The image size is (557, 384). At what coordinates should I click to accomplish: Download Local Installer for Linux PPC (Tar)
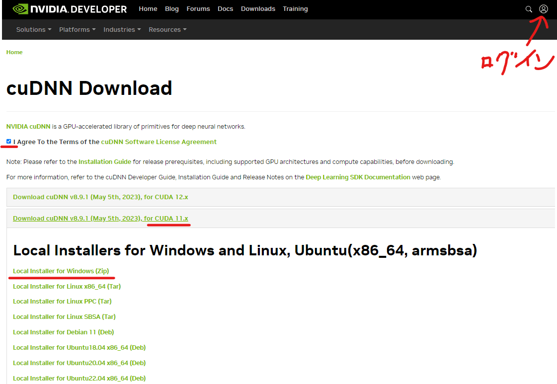(62, 301)
